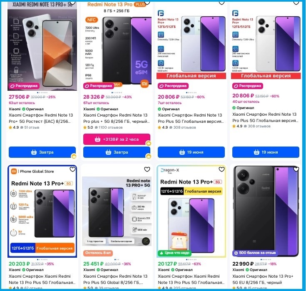Click the Осталось 8 шт badge
This screenshot has height=291, width=306.
[98, 253]
